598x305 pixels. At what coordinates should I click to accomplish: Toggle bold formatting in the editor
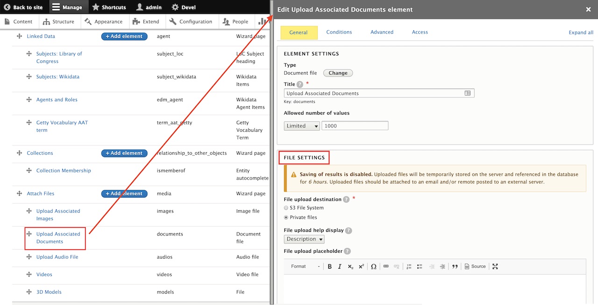[x=329, y=266]
